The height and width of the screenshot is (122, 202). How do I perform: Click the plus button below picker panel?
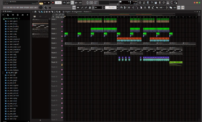(40, 120)
